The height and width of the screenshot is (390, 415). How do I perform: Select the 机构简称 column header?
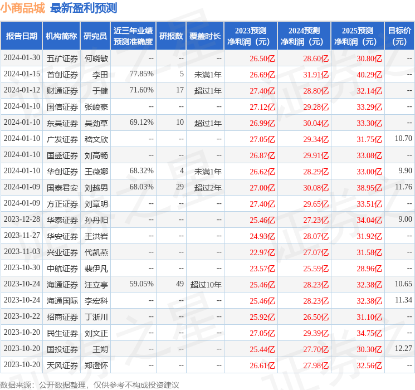pyautogui.click(x=61, y=36)
